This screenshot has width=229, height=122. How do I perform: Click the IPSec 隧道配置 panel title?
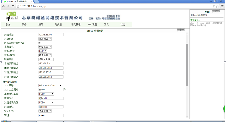coord(95,31)
